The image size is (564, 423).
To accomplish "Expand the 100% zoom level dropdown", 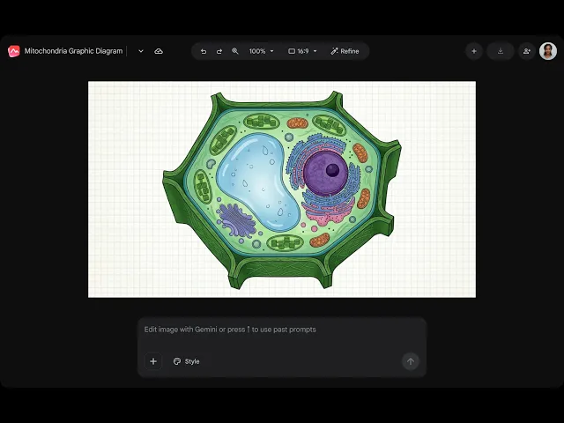I will (261, 51).
